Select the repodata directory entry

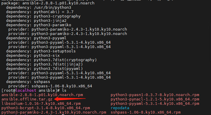(120, 108)
